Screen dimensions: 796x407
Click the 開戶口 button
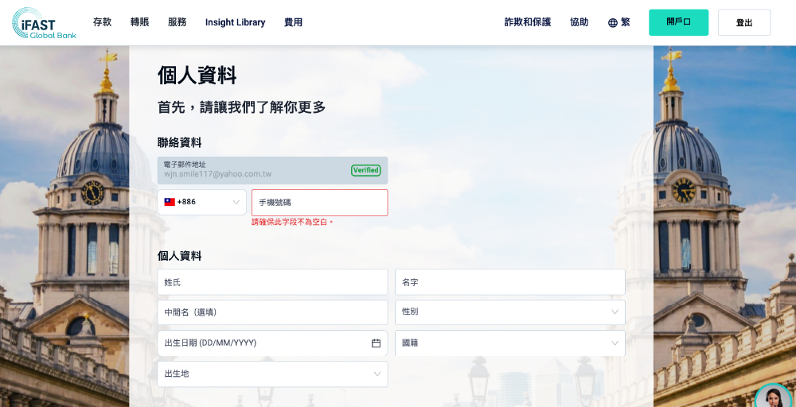[x=678, y=22]
